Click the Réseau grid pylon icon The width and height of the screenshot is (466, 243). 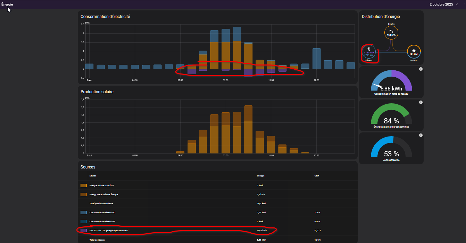369,49
